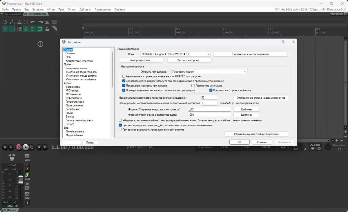This screenshot has width=348, height=212.
Task: Click 'Экспорт настроек...' button
Action: (x=189, y=60)
